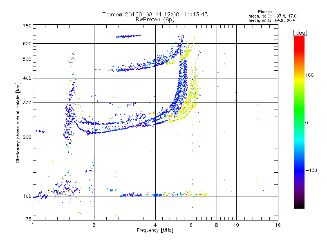327x245 pixels.
Task: Click the short blue trace near 1 MHz, 210 km
Action: pos(40,131)
